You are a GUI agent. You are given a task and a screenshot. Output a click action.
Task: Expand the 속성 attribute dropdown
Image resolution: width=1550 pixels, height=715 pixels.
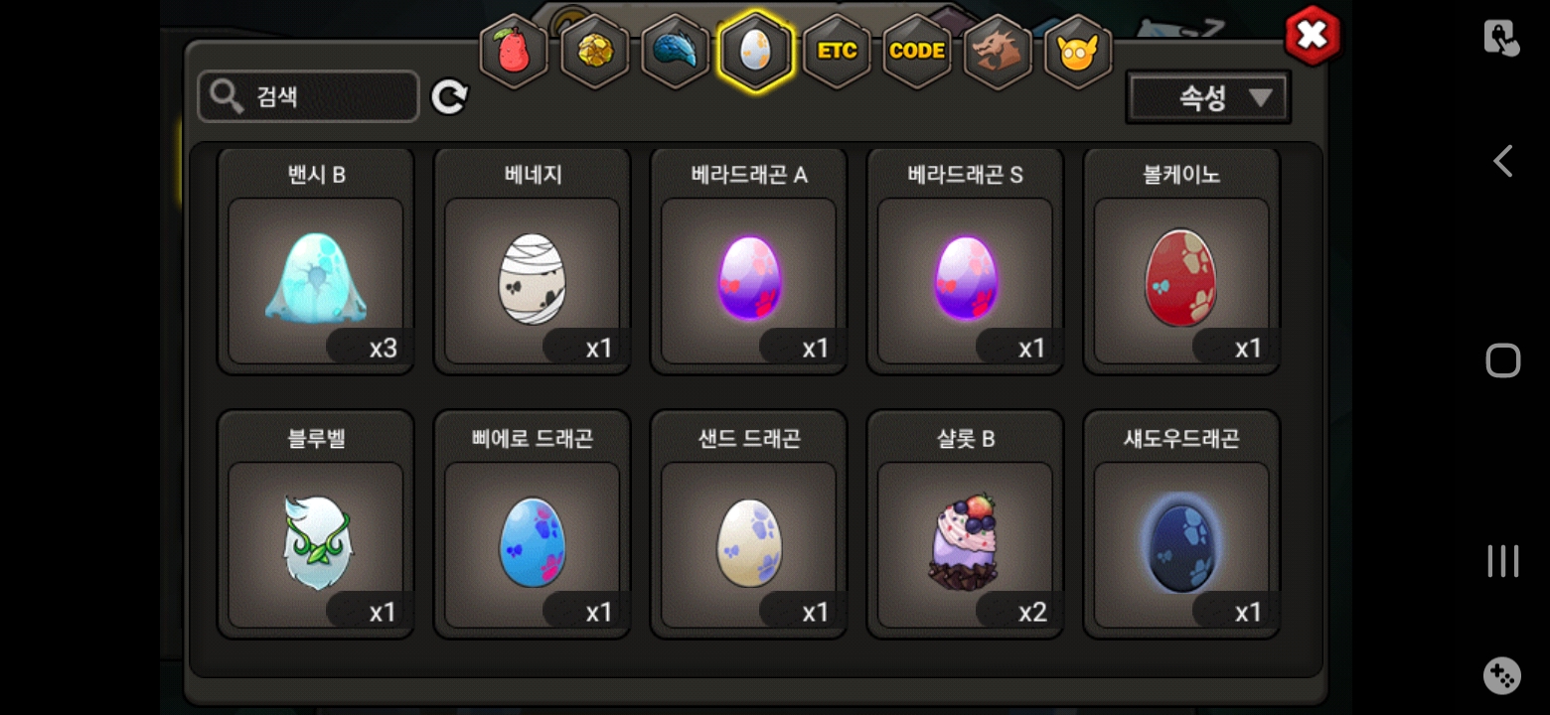(x=1208, y=97)
